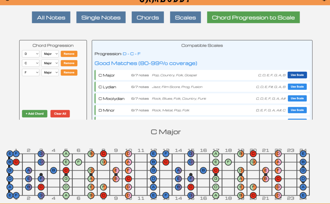The image size is (330, 204).
Task: Select the D Minor scale name
Action: pyautogui.click(x=106, y=110)
